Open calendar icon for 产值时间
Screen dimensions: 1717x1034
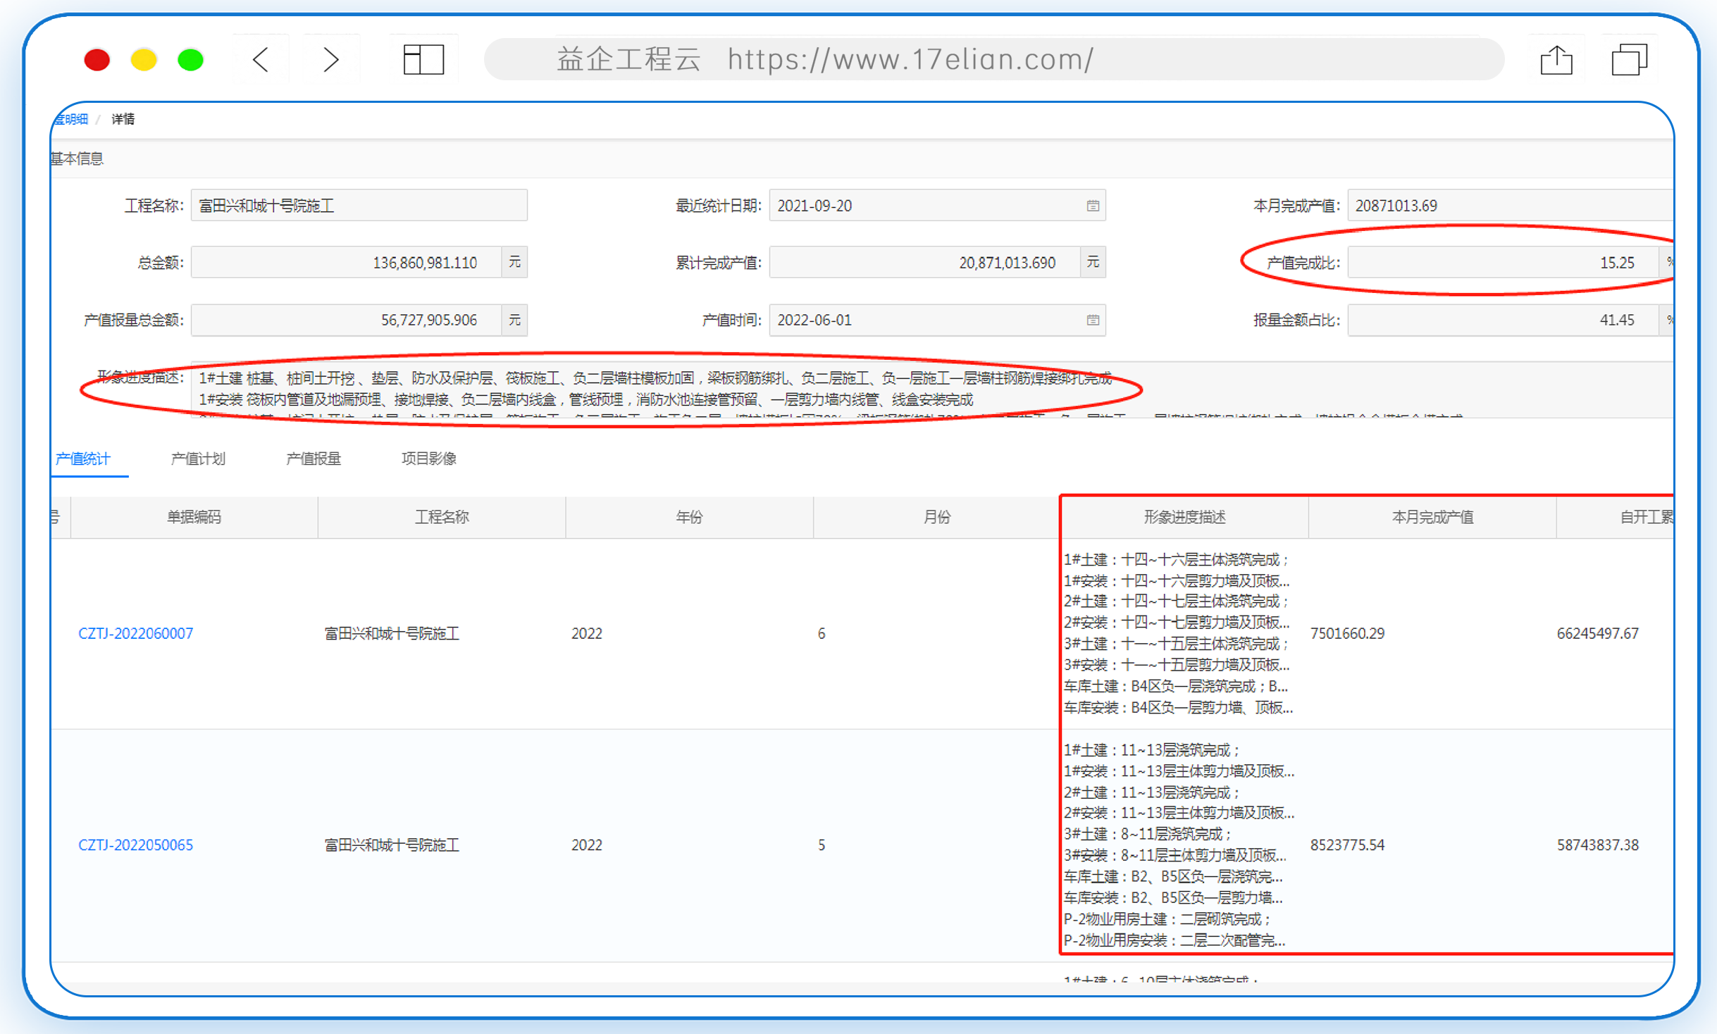tap(1093, 320)
